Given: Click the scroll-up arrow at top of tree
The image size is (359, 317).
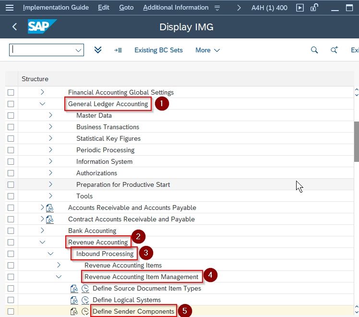Looking at the screenshot, I should click(x=357, y=89).
